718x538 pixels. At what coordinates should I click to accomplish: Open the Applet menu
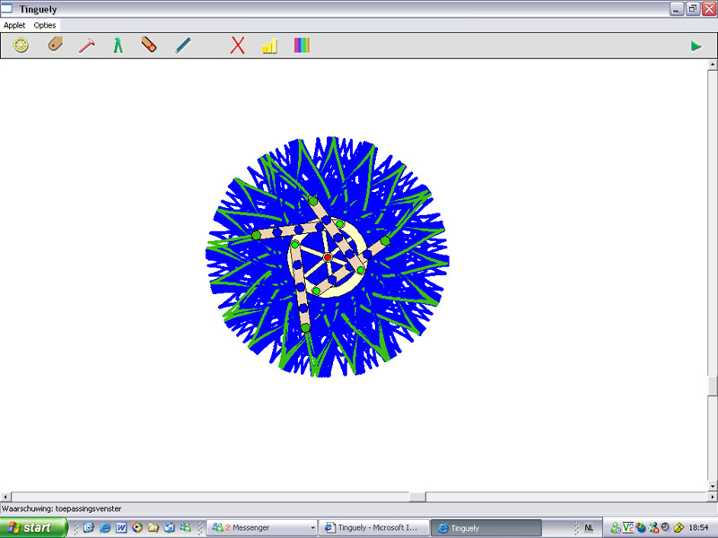coord(14,25)
